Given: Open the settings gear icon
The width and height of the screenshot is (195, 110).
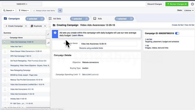Looking at the screenshot, I should pyautogui.click(x=192, y=4).
